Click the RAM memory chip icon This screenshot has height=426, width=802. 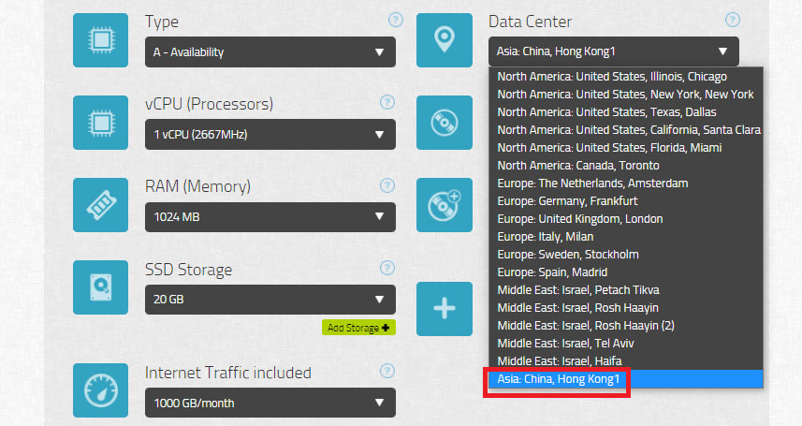(x=101, y=205)
